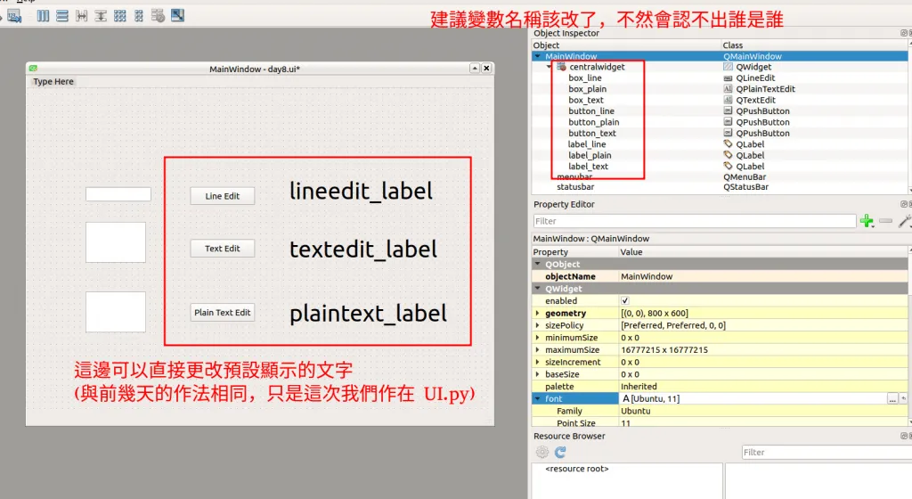Apply Lay Out in a Grid
The width and height of the screenshot is (912, 499).
click(x=119, y=15)
